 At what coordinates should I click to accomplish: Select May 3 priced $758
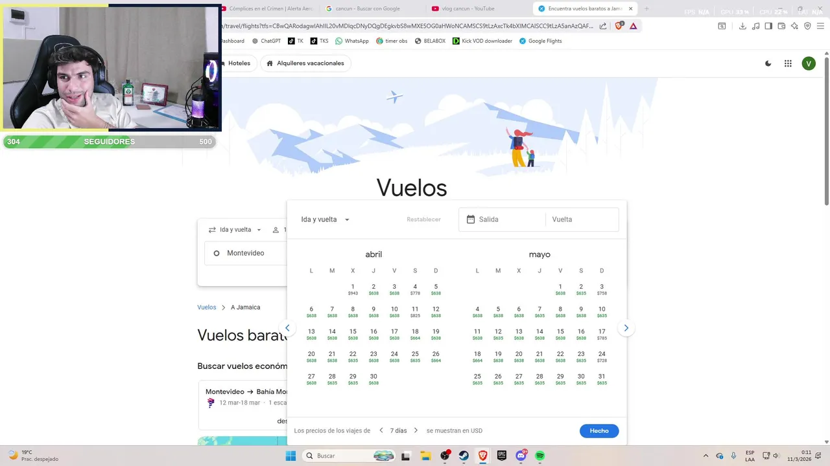tap(602, 289)
